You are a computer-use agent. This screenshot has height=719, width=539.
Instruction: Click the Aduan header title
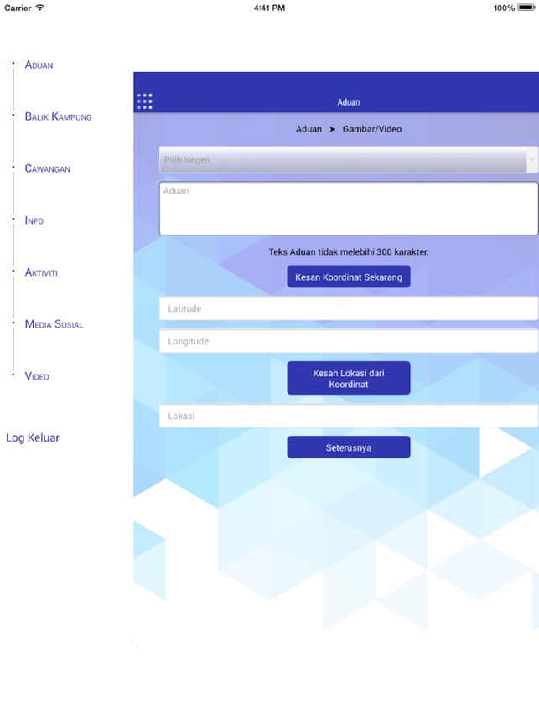[349, 102]
